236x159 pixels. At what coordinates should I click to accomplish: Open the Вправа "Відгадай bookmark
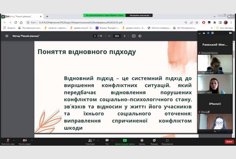107,28
